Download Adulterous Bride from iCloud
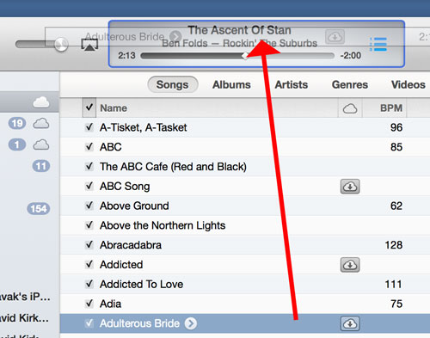Image resolution: width=430 pixels, height=338 pixels. coord(350,323)
